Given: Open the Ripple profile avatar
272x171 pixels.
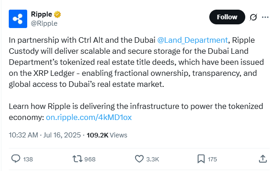Looking at the screenshot, I should [x=18, y=19].
